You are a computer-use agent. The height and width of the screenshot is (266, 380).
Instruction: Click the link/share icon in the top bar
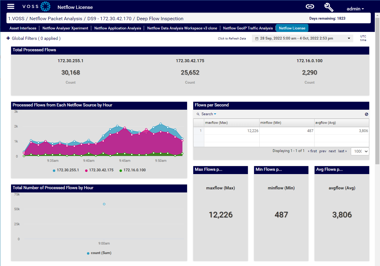coord(310,6)
